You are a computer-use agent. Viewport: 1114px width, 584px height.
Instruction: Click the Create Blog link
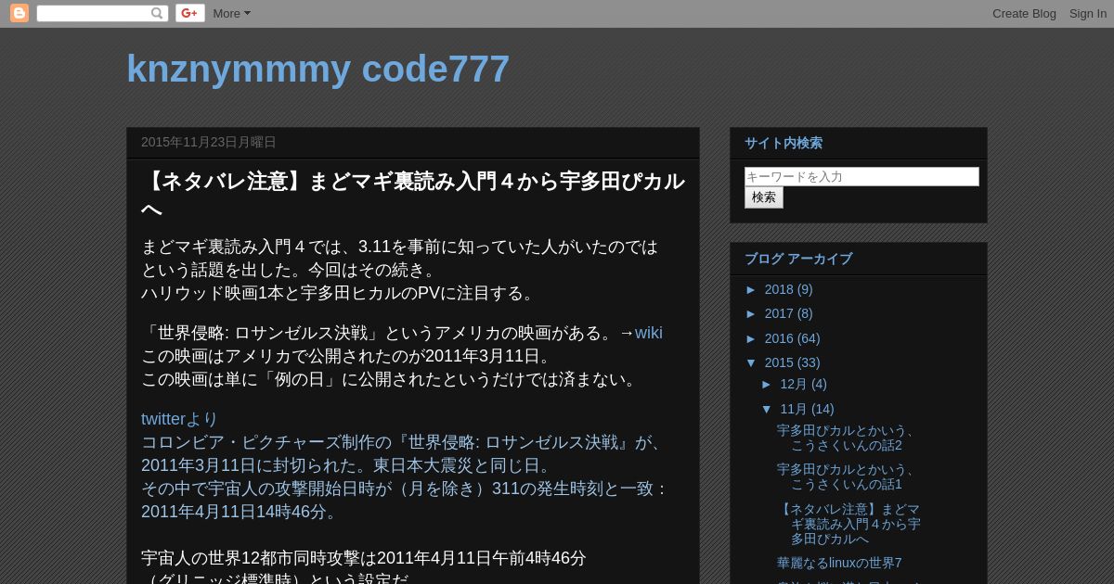pyautogui.click(x=1024, y=13)
